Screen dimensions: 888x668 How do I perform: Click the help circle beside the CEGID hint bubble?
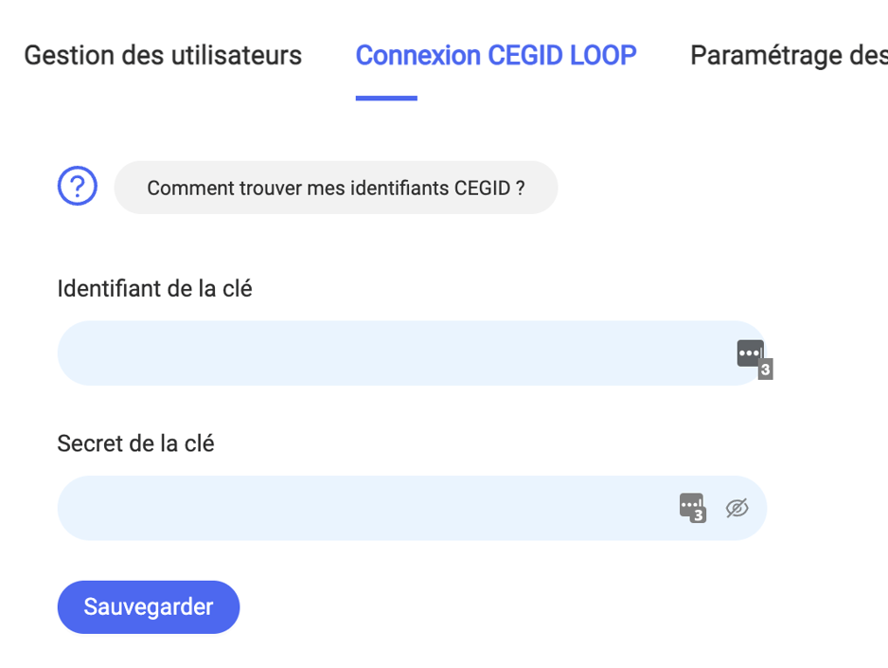77,186
